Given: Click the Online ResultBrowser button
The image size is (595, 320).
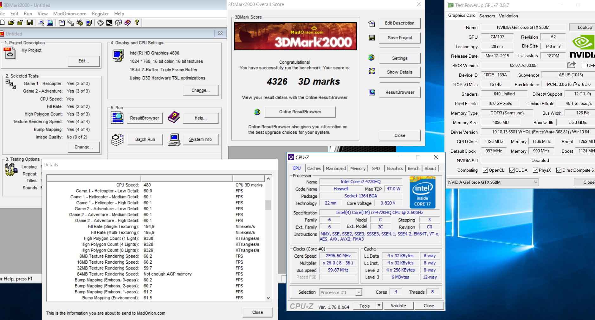Looking at the screenshot, I should [300, 112].
